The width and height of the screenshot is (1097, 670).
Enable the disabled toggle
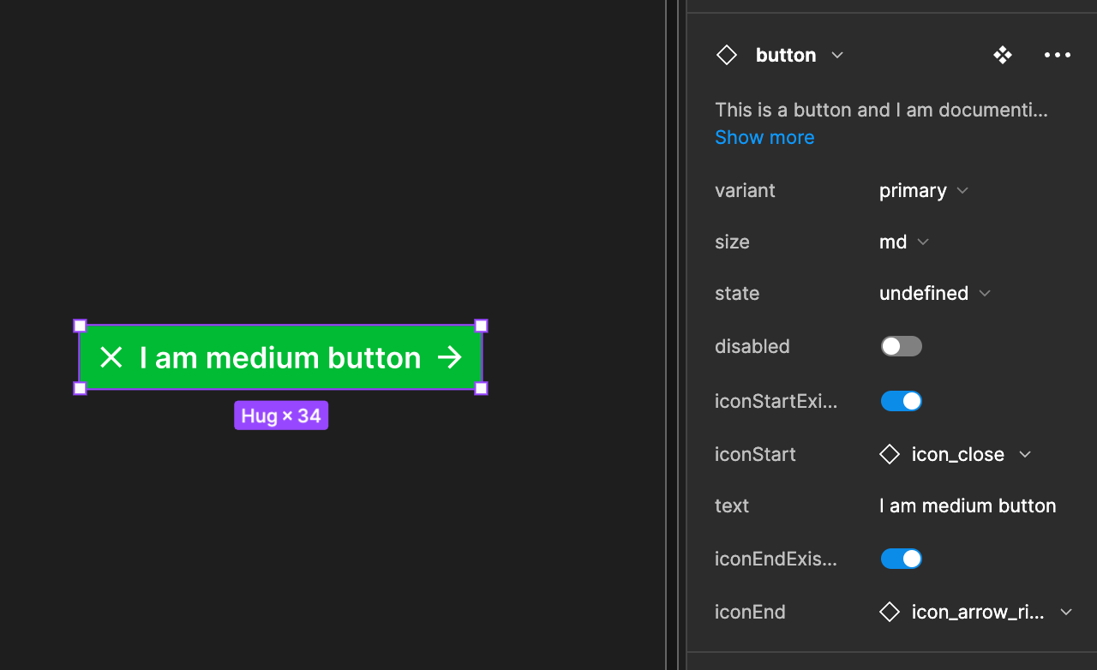pos(902,346)
